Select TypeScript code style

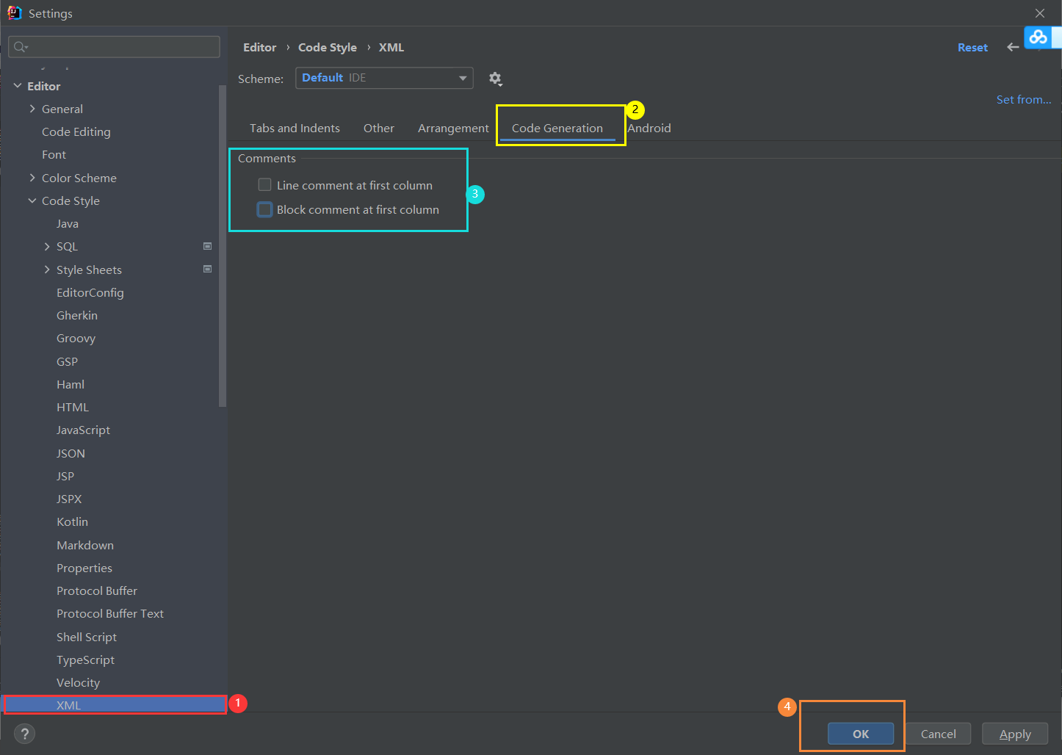click(x=86, y=660)
